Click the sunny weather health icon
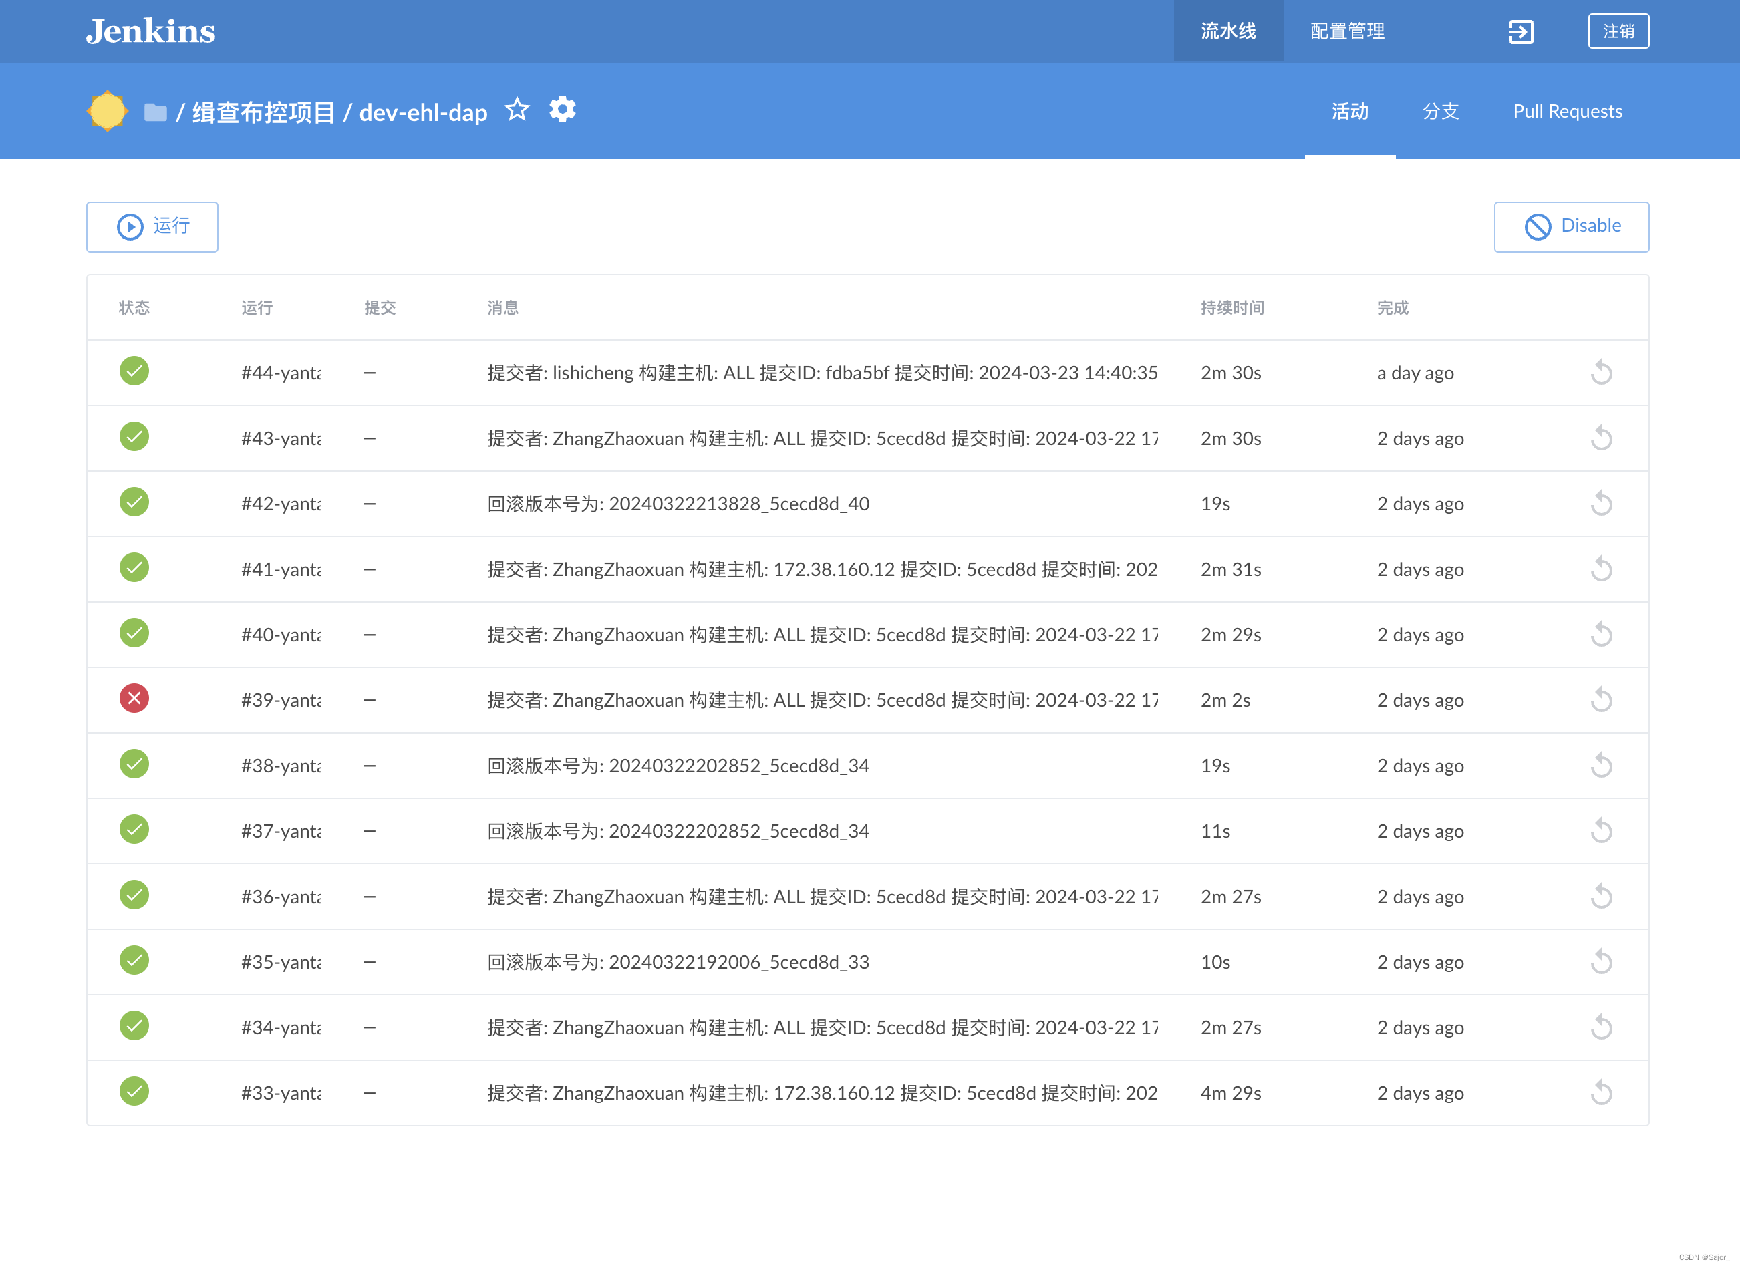This screenshot has width=1740, height=1268. tap(108, 112)
